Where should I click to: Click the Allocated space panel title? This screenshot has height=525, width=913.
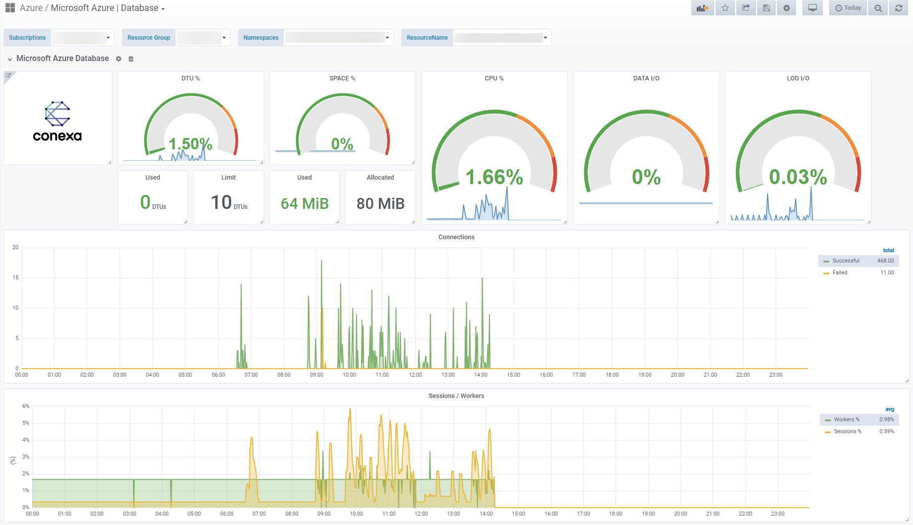380,178
